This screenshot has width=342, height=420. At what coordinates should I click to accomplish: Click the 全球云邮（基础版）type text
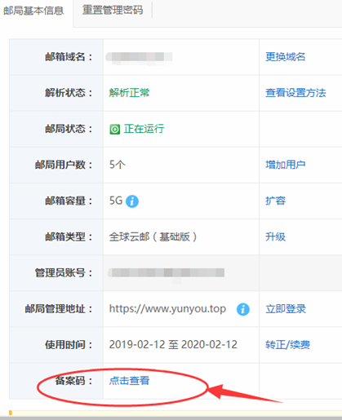click(153, 237)
